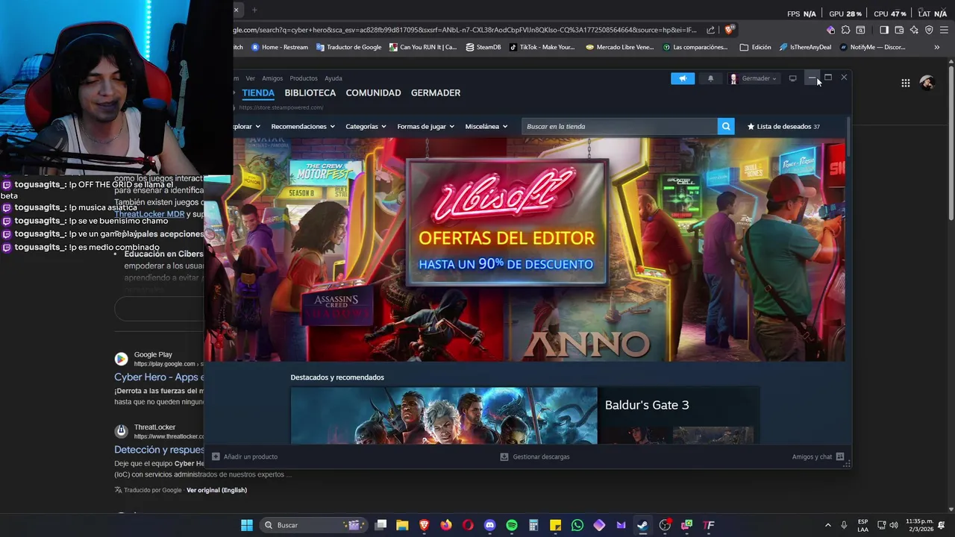Click the Google account avatar in browser
The image size is (955, 537).
[927, 83]
